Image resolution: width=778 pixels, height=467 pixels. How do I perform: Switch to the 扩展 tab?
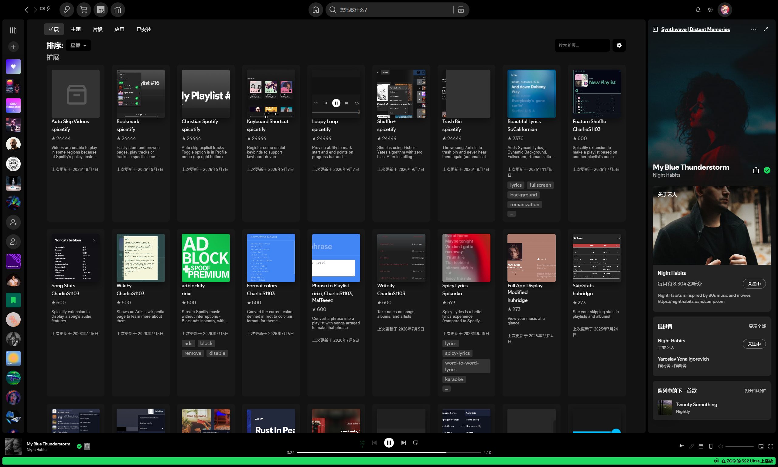click(x=54, y=29)
